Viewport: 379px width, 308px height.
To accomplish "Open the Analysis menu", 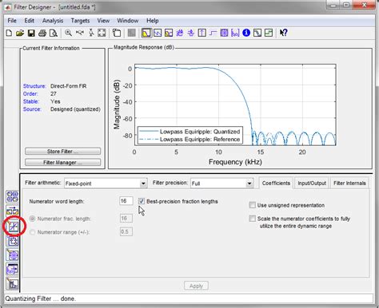I will (53, 21).
